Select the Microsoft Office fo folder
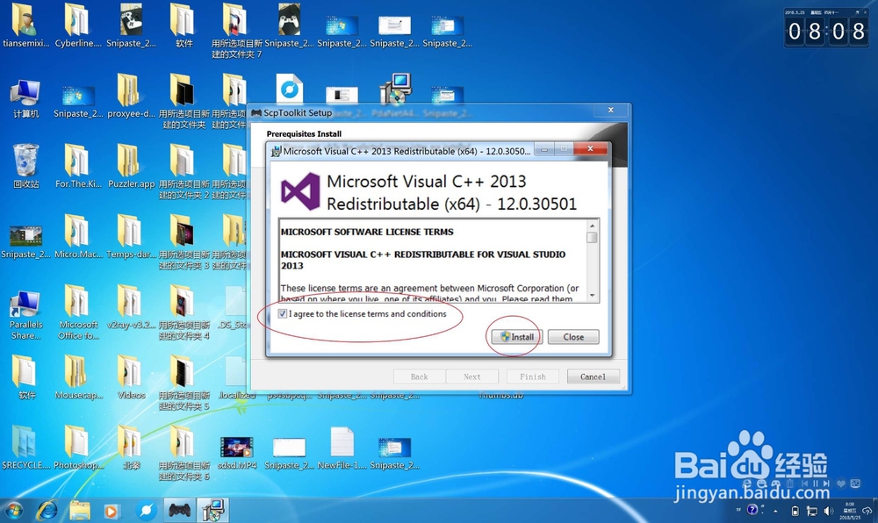 coord(78,312)
